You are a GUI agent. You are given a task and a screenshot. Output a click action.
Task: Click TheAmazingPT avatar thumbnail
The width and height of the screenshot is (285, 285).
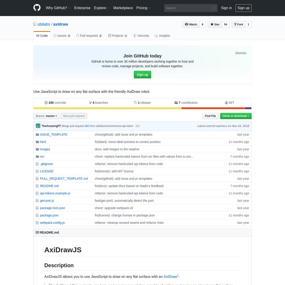[38, 126]
